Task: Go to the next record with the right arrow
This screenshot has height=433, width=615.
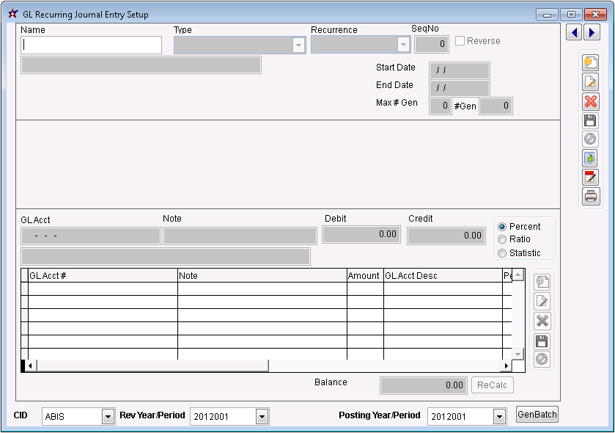Action: pos(592,32)
